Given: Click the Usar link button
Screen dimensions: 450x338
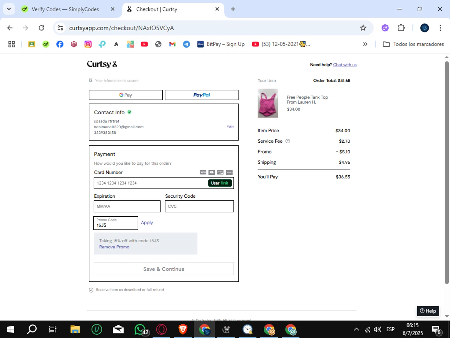Looking at the screenshot, I should [x=220, y=183].
